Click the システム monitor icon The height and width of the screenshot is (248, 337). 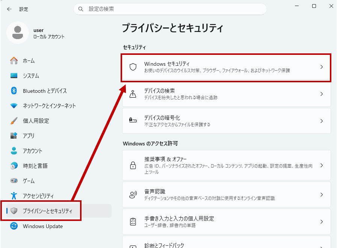[14, 76]
